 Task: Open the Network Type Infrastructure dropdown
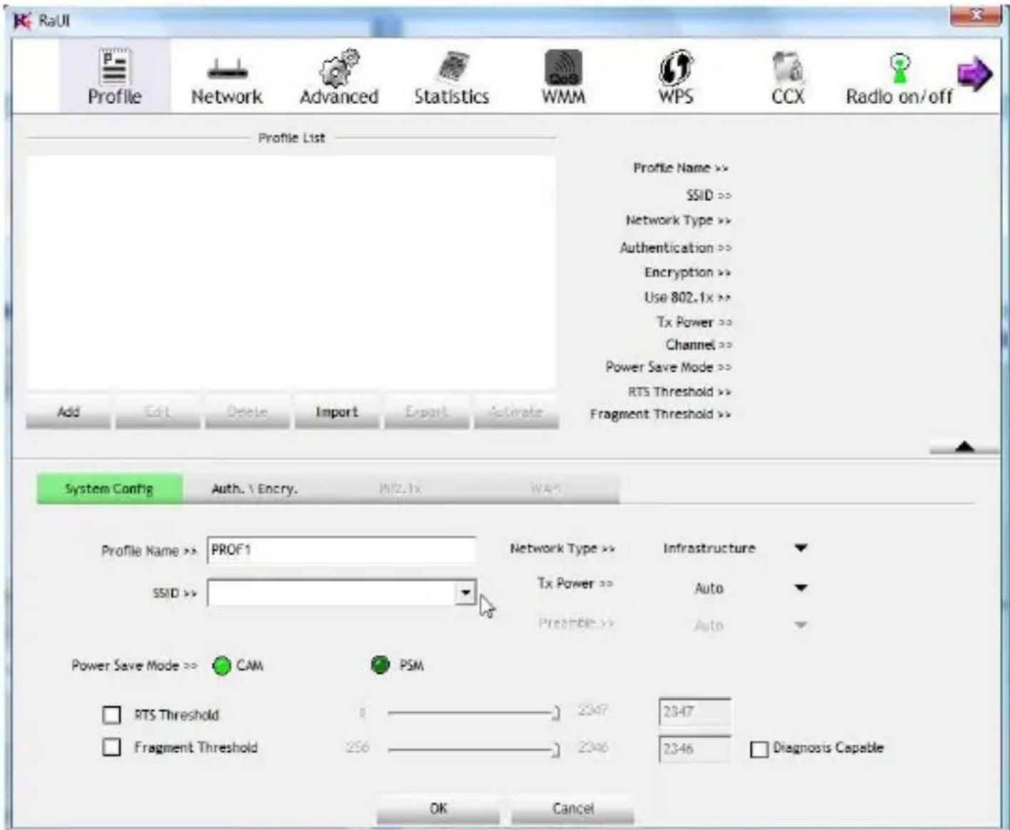pyautogui.click(x=801, y=548)
